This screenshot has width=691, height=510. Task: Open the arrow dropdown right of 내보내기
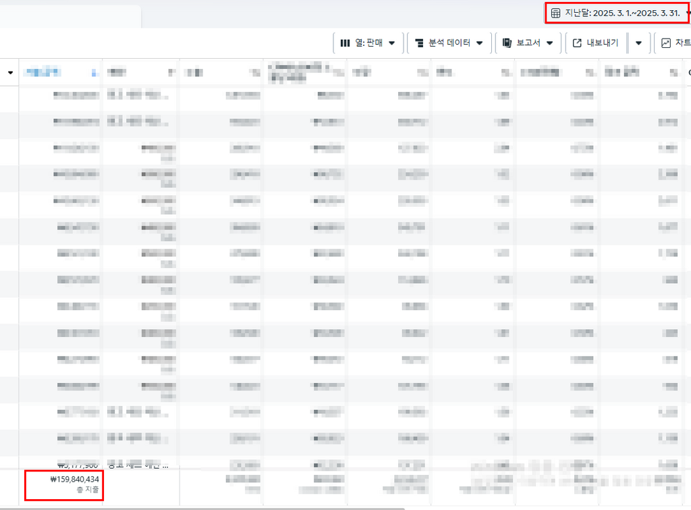638,43
